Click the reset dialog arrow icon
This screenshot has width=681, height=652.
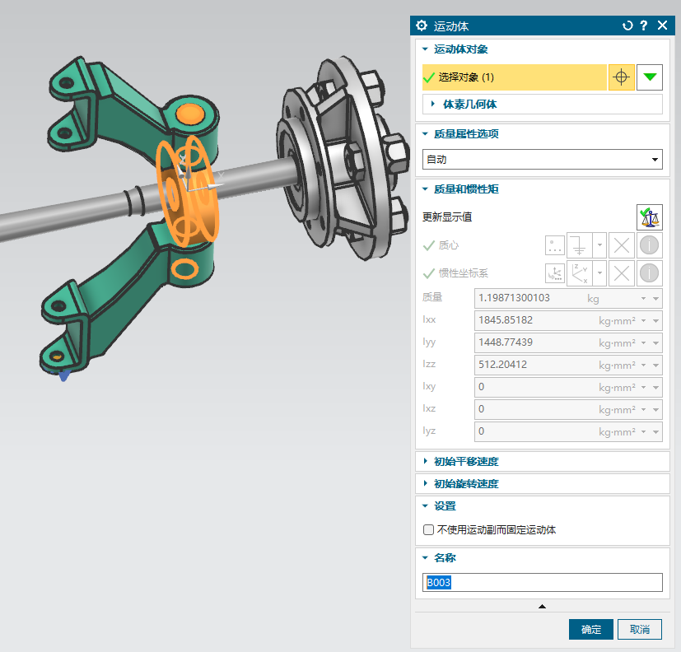(x=627, y=26)
